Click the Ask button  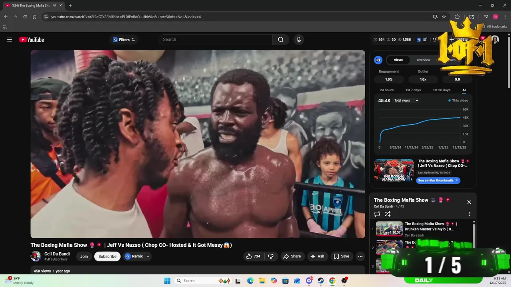317,256
